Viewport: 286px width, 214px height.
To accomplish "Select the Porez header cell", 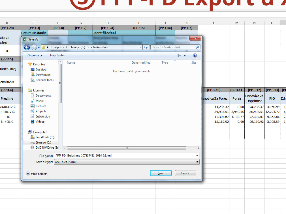I will coord(237,98).
